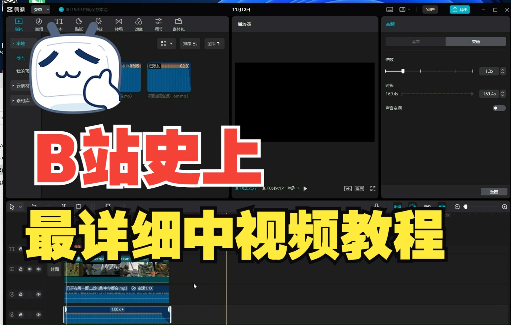Open the 媒体 media tab
Viewport: 511px width, 325px height.
(19, 24)
